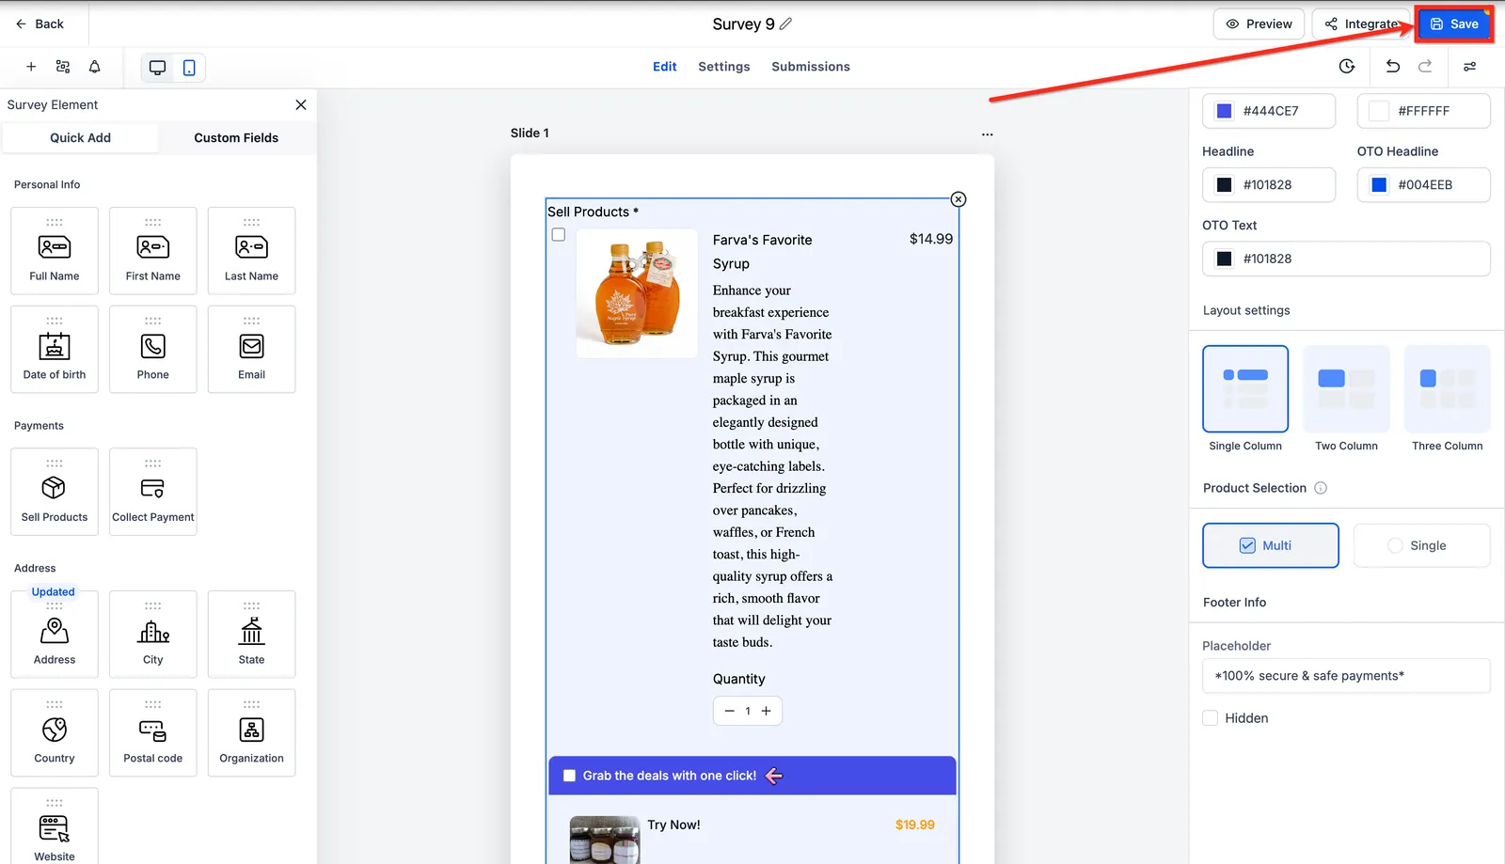The height and width of the screenshot is (864, 1505).
Task: Change the OTO Text color swatch
Action: coord(1224,259)
